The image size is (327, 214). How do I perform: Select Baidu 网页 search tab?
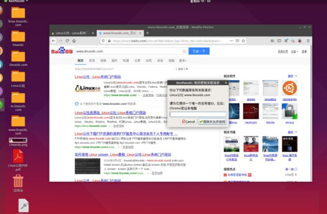coord(80,61)
